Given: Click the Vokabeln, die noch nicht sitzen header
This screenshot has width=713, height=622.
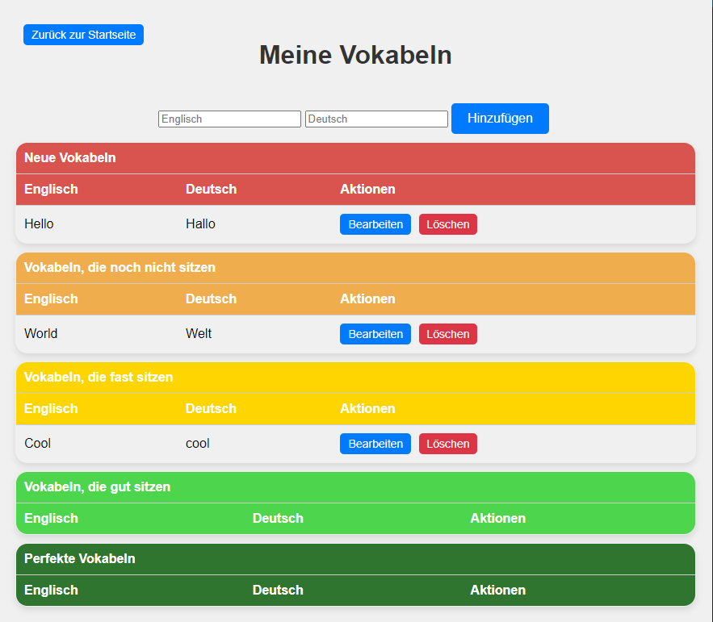Looking at the screenshot, I should (120, 267).
